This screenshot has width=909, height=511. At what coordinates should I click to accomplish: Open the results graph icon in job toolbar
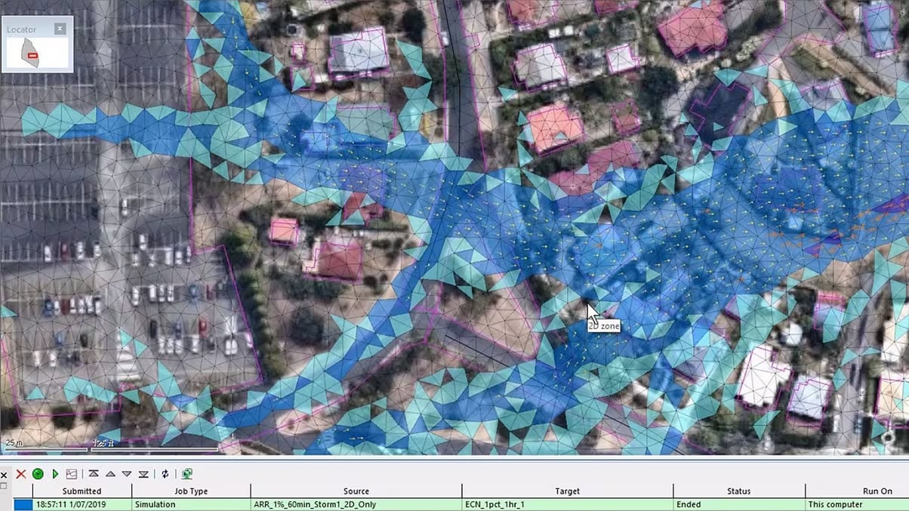click(x=72, y=474)
